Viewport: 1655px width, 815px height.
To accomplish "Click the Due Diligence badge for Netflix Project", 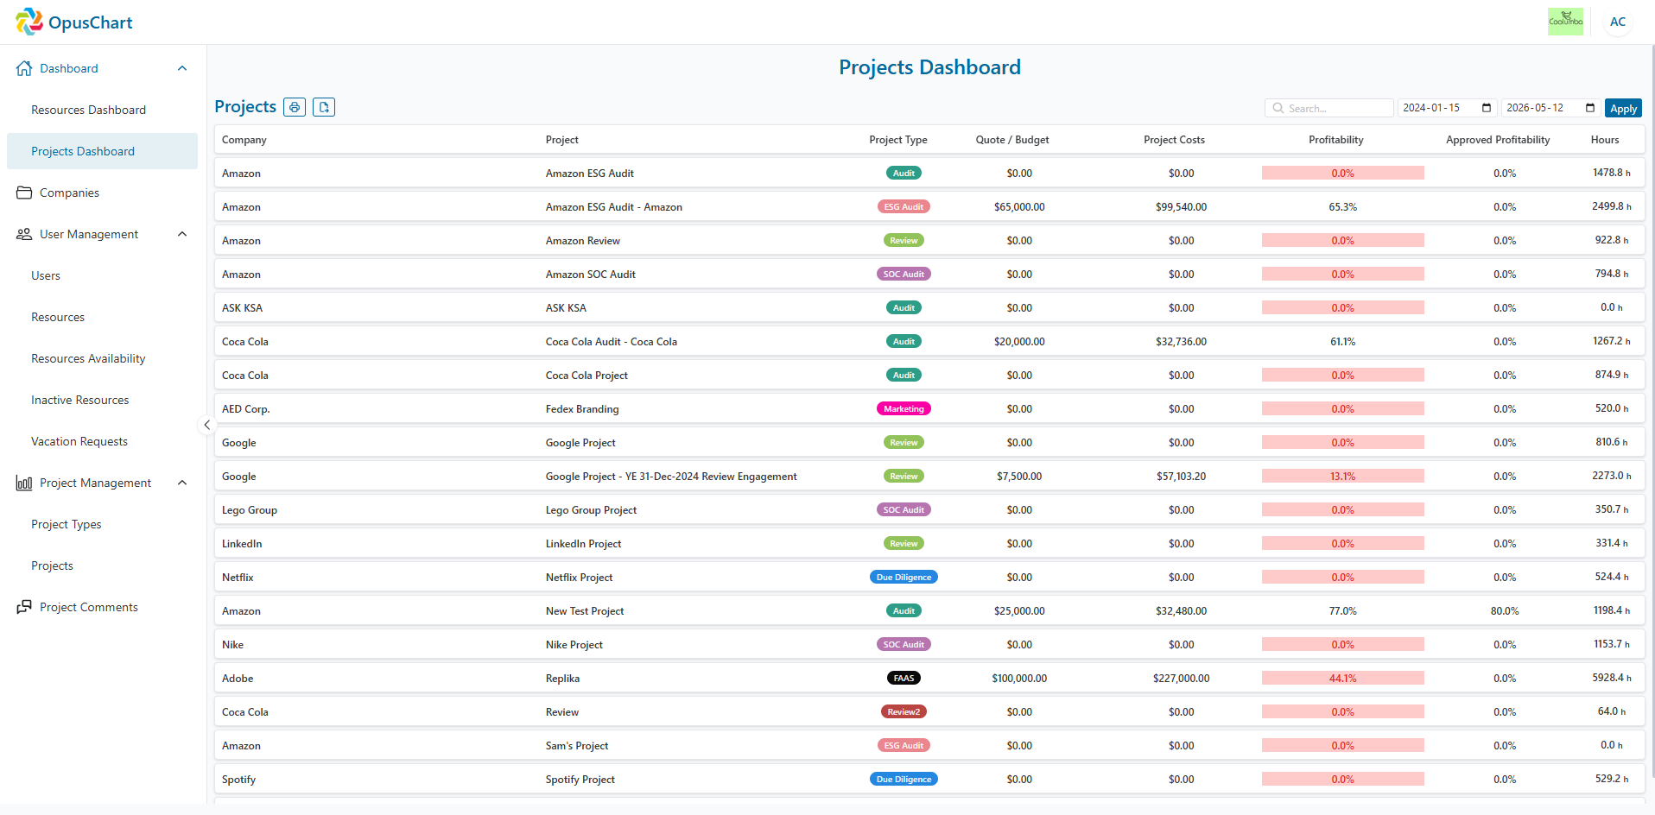I will point(904,578).
